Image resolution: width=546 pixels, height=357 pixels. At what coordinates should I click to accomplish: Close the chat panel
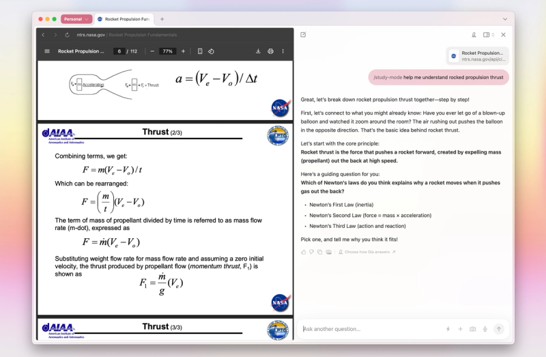(x=503, y=35)
